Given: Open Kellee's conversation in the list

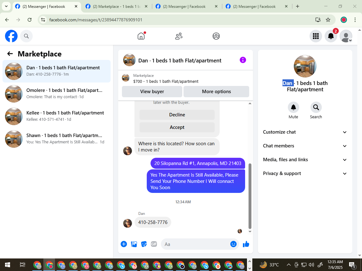Looking at the screenshot, I should point(57,116).
